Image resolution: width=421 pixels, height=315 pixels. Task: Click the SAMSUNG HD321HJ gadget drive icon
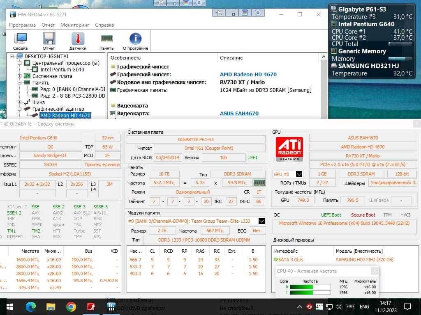(334, 66)
